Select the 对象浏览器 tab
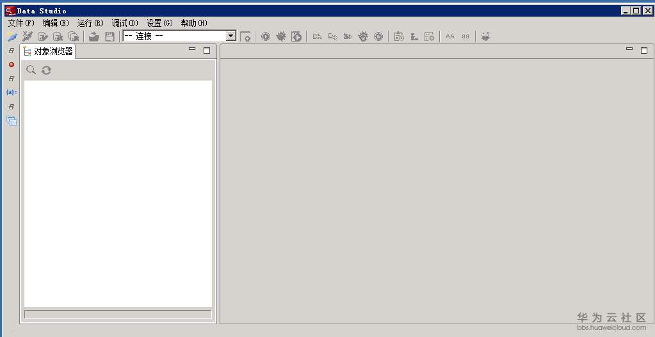The width and height of the screenshot is (655, 337). point(48,51)
